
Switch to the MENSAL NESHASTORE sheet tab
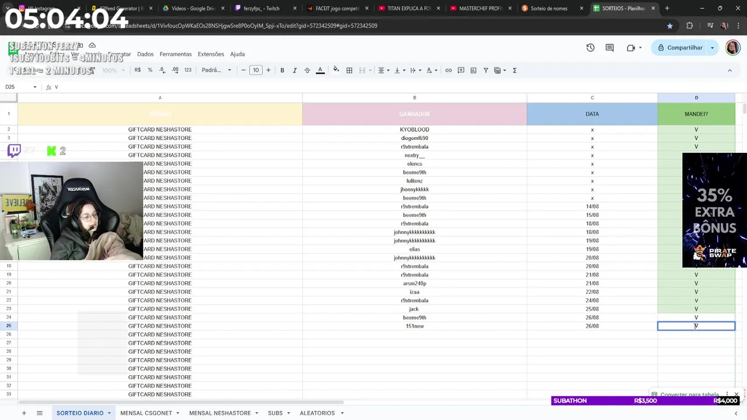(x=220, y=413)
